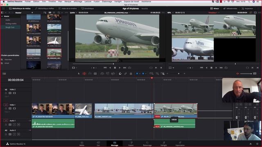Open the Timeline menu
This screenshot has width=262, height=147.
(x=52, y=2)
